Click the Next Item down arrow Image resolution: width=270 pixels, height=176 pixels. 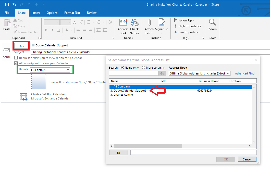point(36,5)
